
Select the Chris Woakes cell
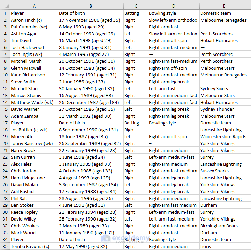pos(34,226)
